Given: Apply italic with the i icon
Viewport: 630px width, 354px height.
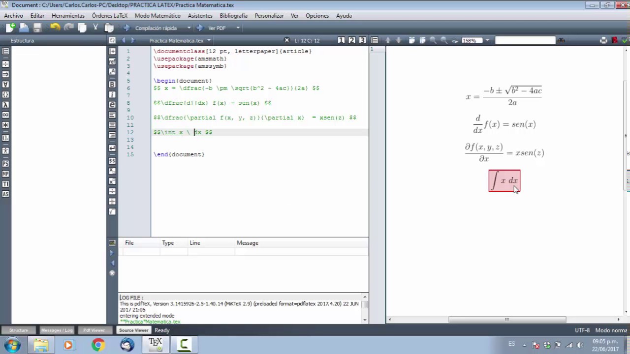Looking at the screenshot, I should [112, 94].
